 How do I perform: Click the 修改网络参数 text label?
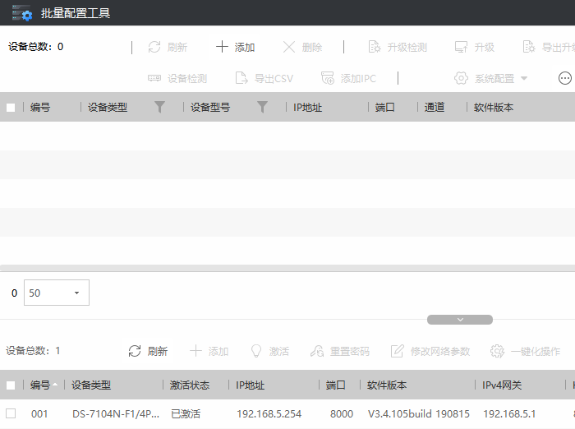point(440,352)
